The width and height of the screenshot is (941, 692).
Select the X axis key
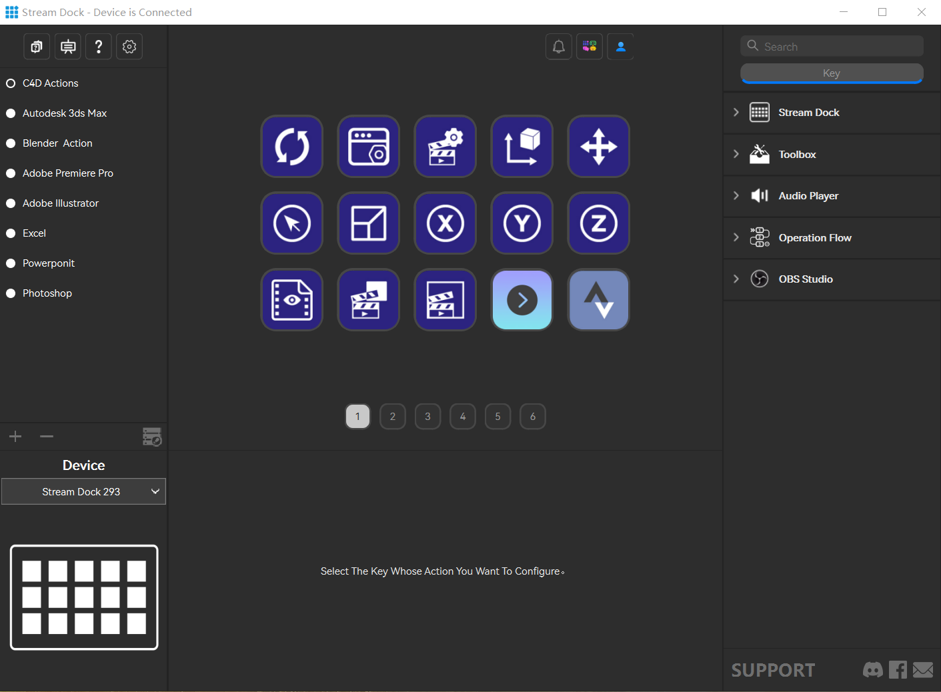(x=445, y=223)
